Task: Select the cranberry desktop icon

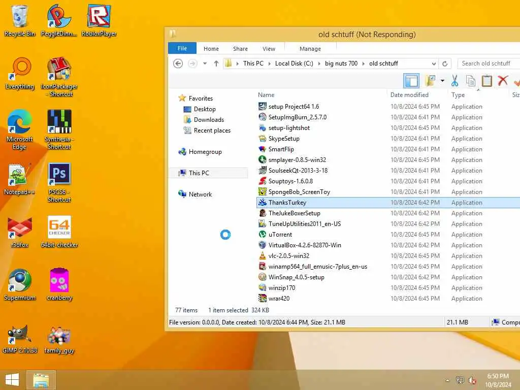Action: pos(59,284)
